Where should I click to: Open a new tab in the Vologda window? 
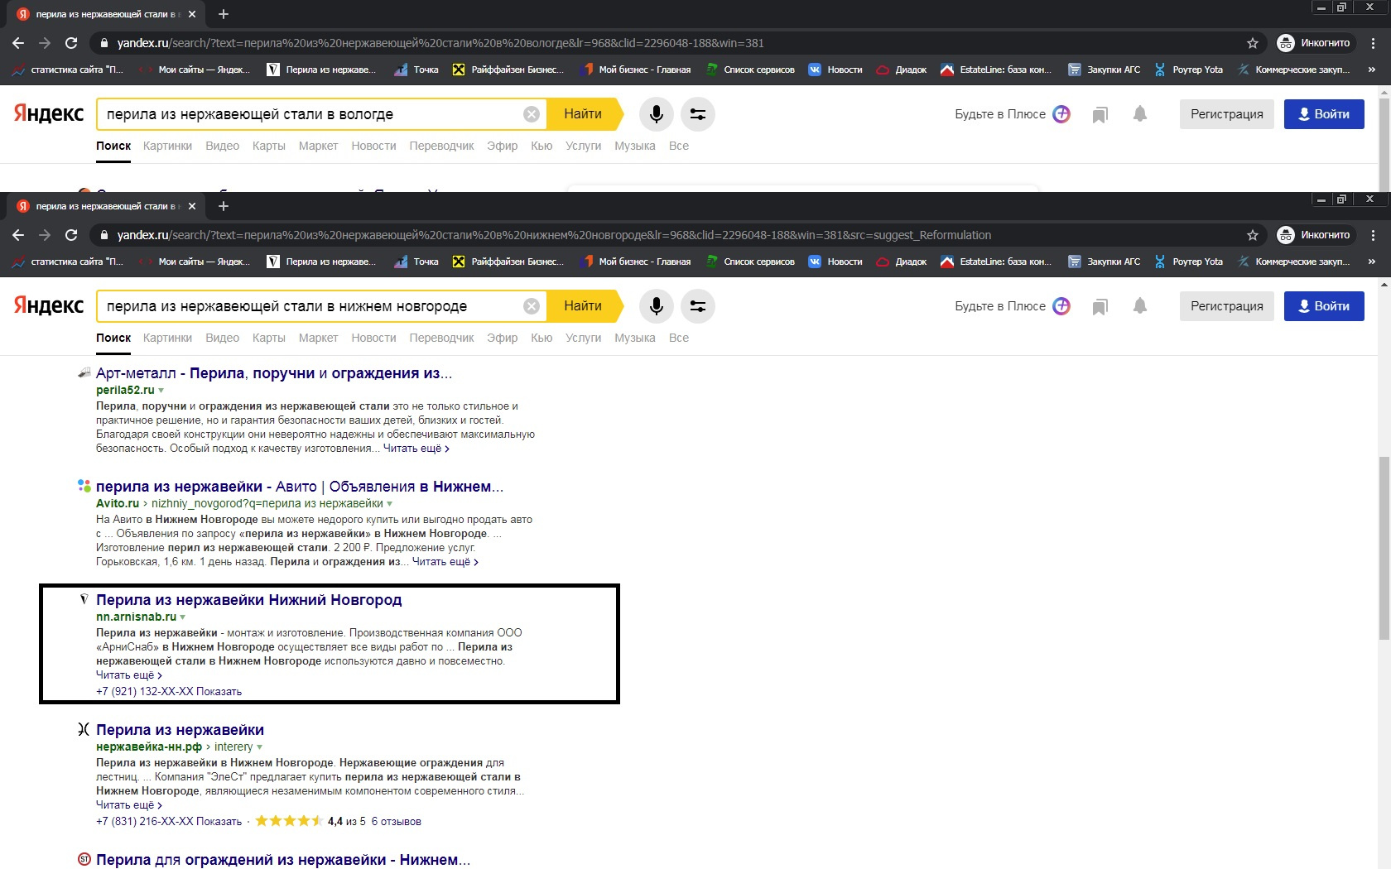[224, 14]
